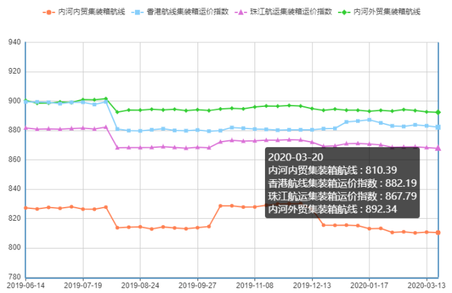
Task: Click the y-axis value 900
Action: 15,101
